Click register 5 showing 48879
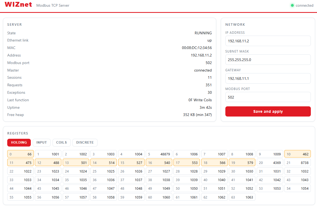This screenshot has width=317, height=206. tap(159, 154)
